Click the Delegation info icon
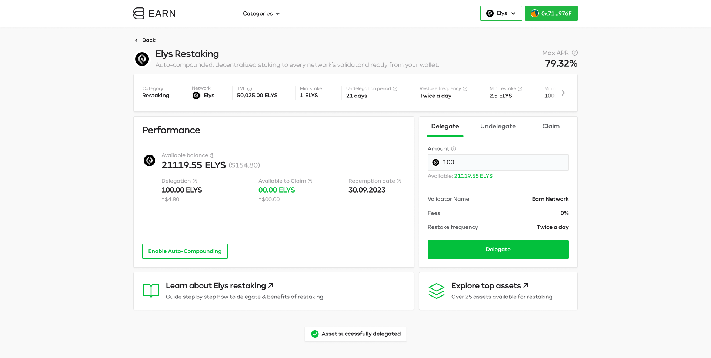 [x=195, y=181]
